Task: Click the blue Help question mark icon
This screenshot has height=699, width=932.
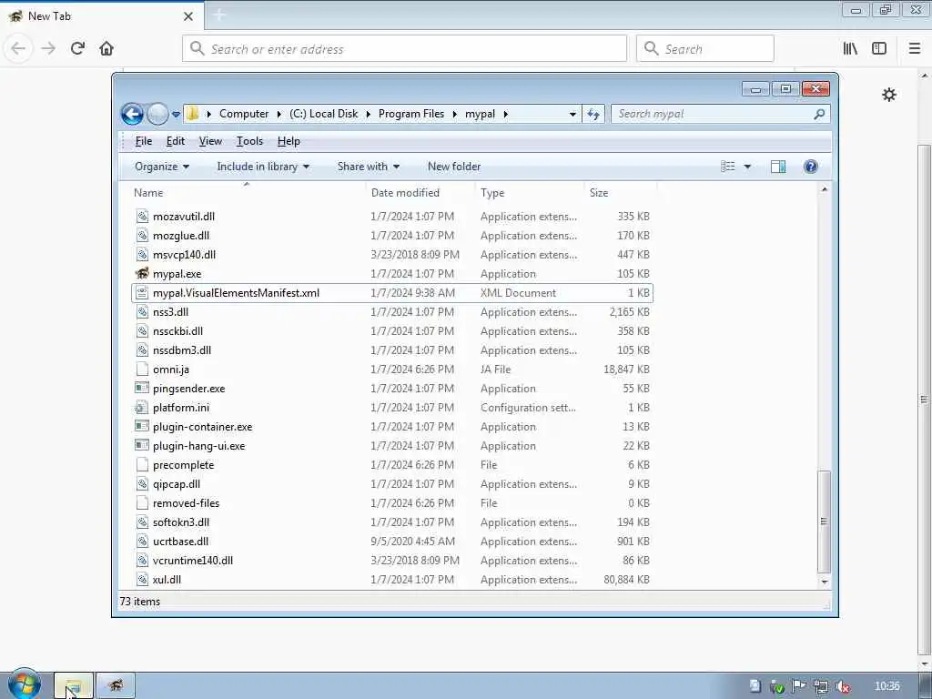Action: click(x=811, y=167)
